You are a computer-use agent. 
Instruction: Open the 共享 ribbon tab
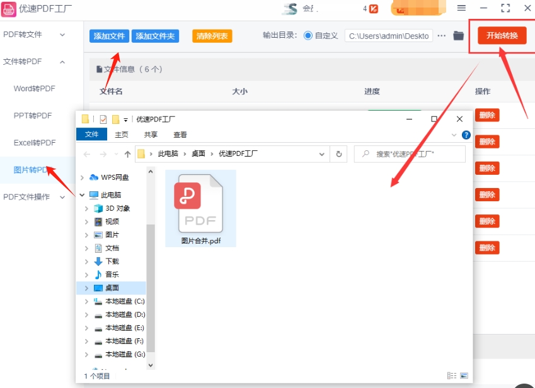[151, 135]
